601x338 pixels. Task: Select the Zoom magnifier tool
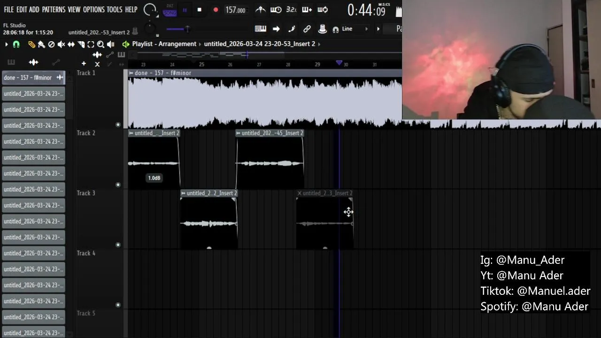[x=100, y=44]
